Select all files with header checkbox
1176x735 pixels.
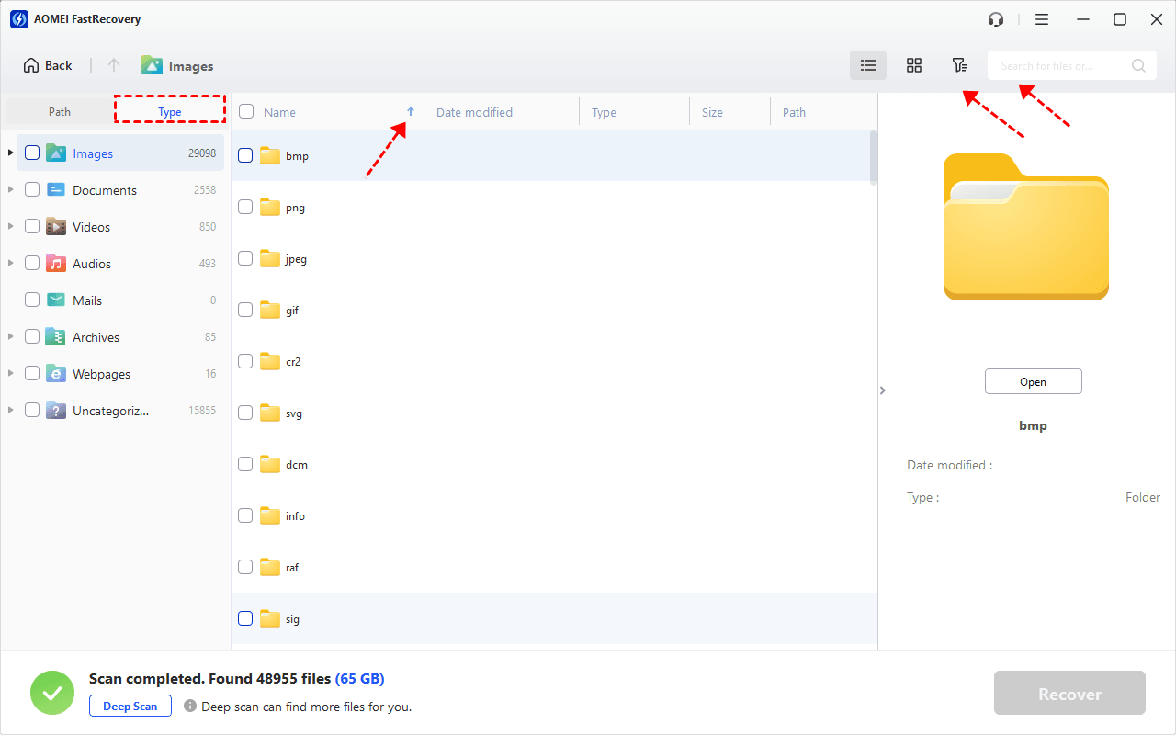(246, 112)
